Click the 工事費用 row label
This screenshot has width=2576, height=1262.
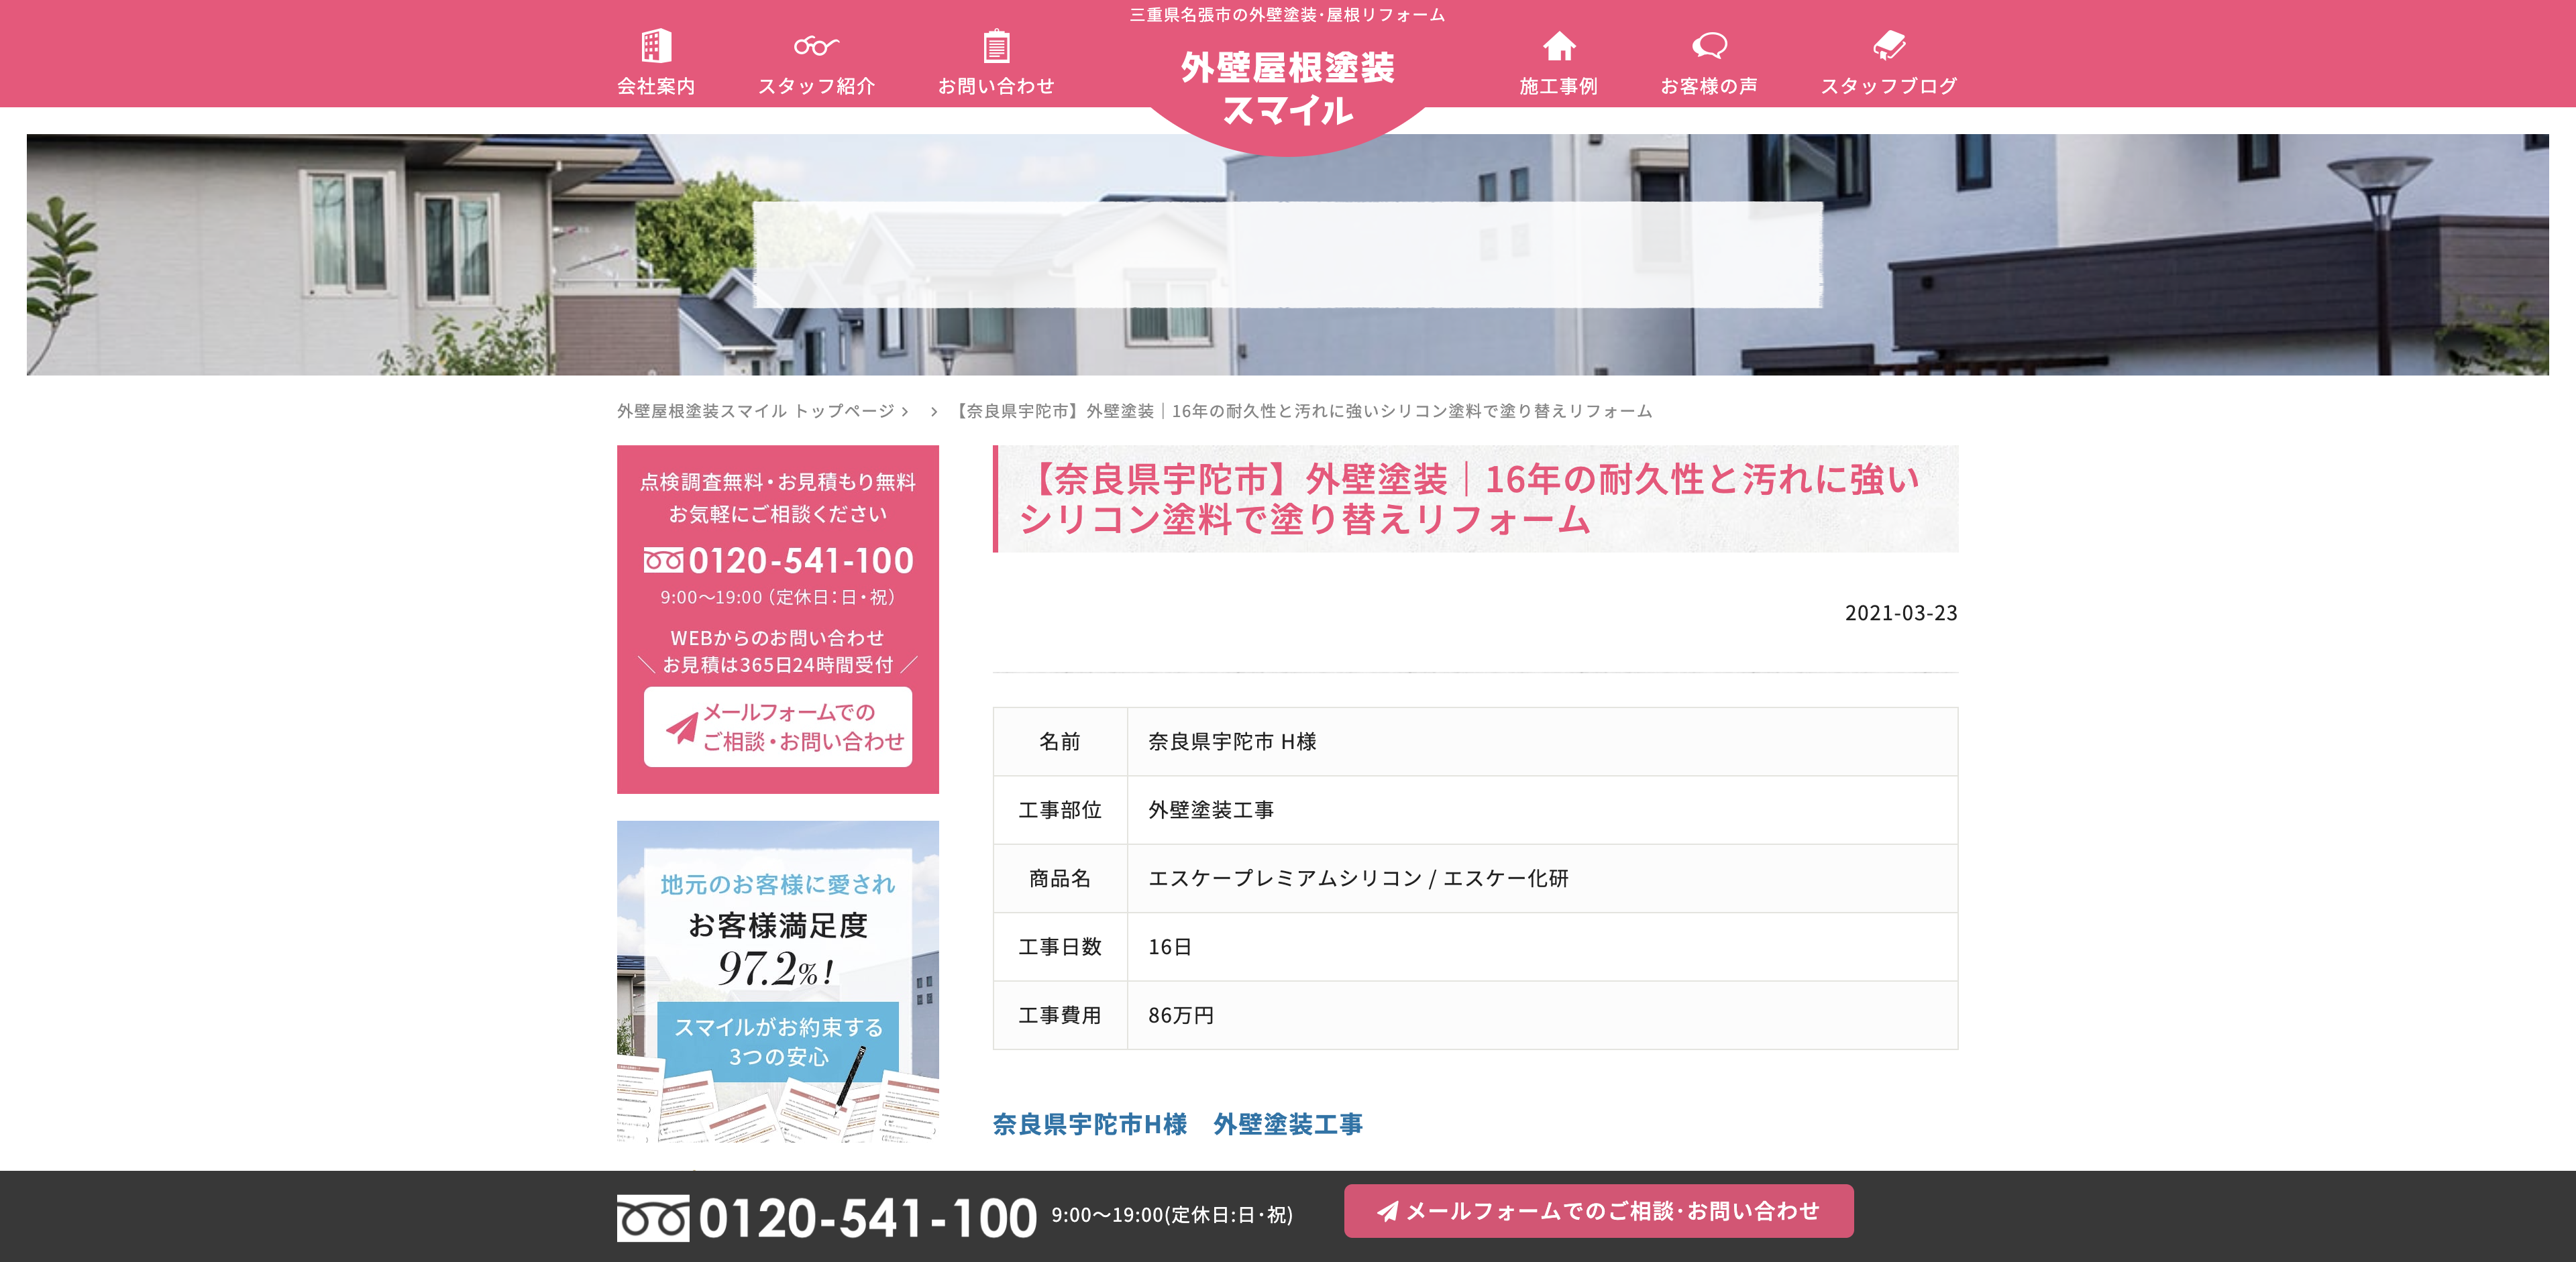1060,1015
